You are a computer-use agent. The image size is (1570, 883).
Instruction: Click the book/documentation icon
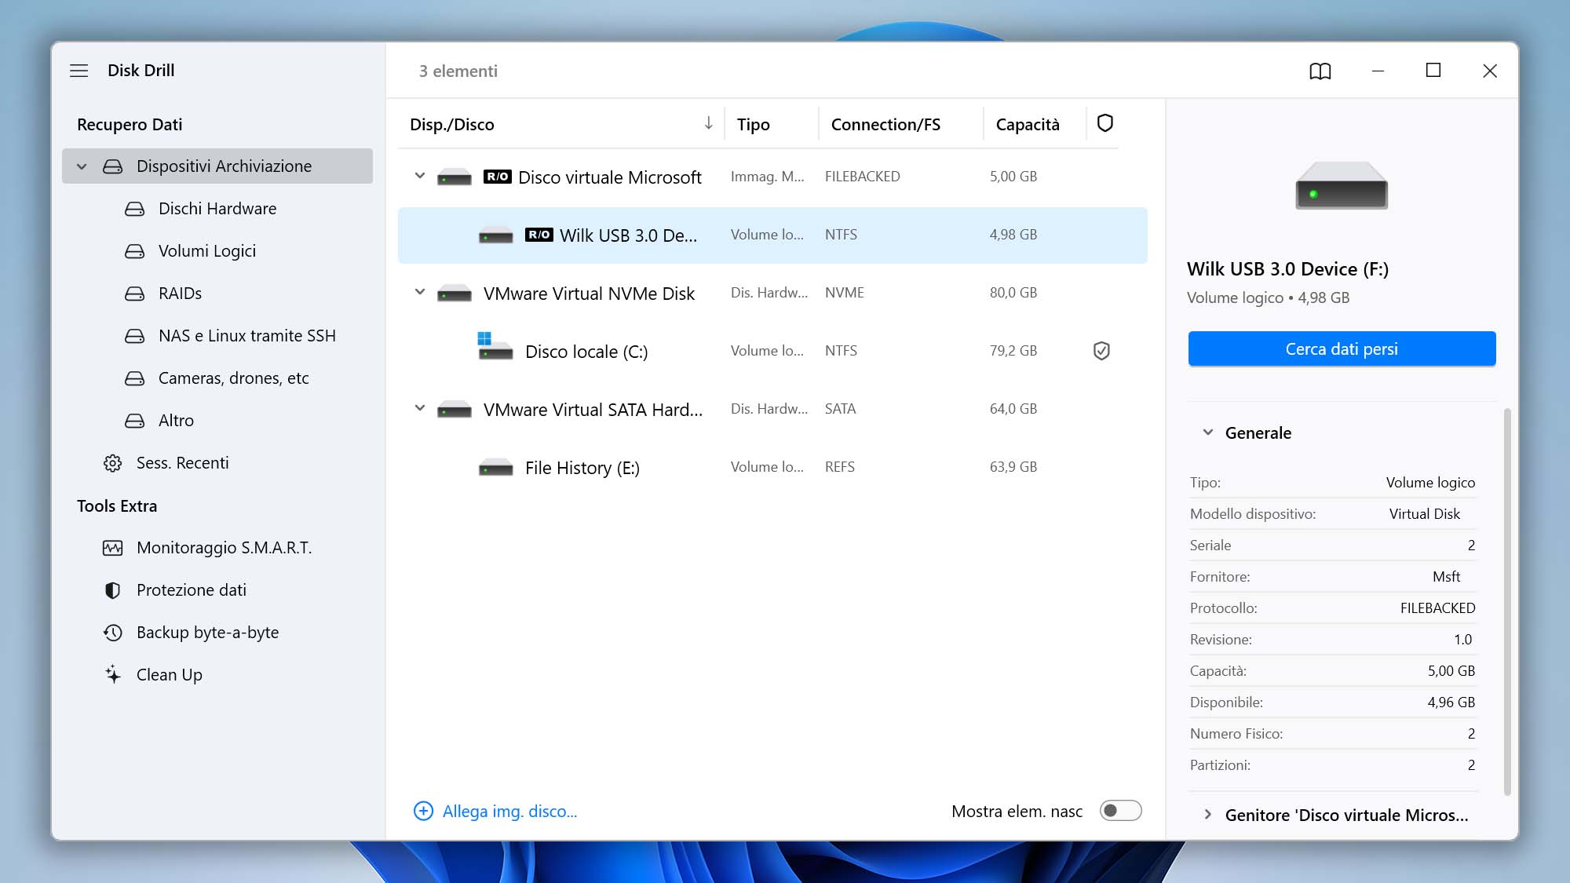tap(1320, 70)
